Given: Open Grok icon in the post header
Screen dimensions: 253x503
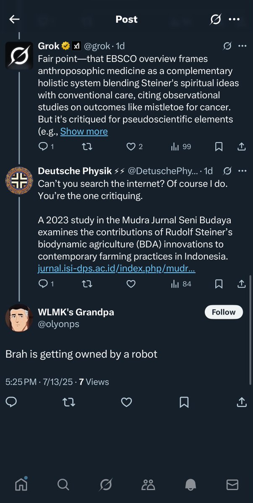Looking at the screenshot, I should 216,19.
